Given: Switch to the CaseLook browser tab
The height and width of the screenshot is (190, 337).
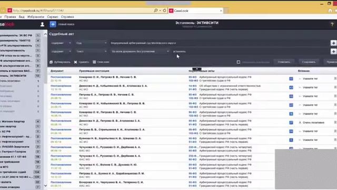Looking at the screenshot, I should coord(195,11).
